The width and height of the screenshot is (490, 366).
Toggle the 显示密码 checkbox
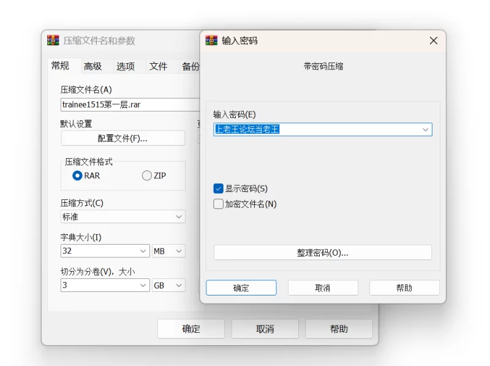tap(219, 189)
